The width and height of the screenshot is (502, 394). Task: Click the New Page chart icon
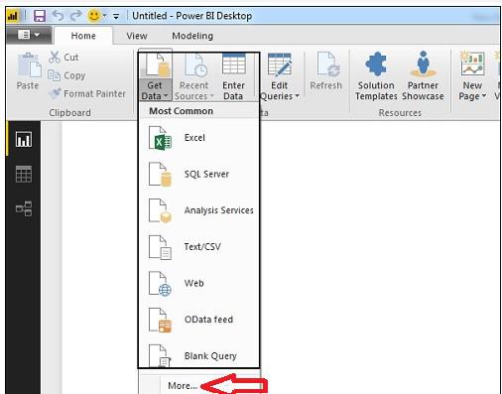(472, 64)
